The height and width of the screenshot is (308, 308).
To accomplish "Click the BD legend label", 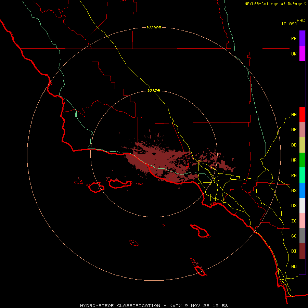I will click(x=294, y=145).
